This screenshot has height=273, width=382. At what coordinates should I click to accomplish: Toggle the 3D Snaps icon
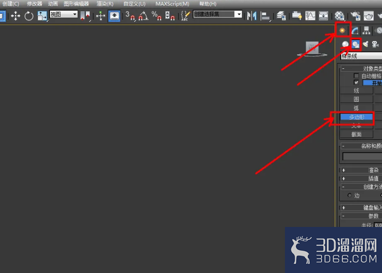click(x=130, y=16)
